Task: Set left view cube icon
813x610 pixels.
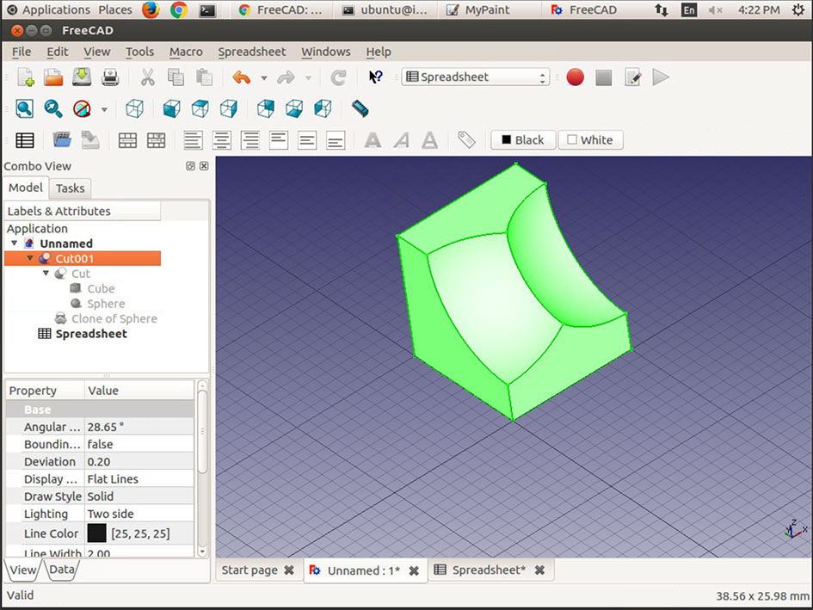Action: point(323,109)
